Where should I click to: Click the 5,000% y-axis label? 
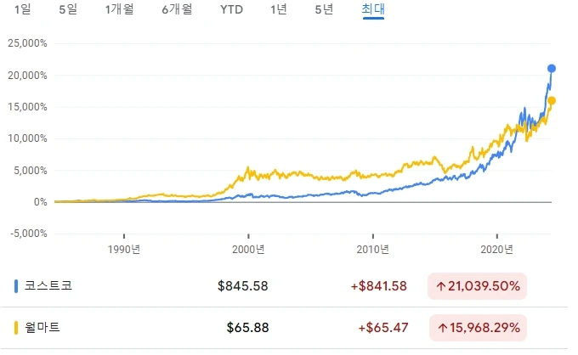(x=31, y=171)
